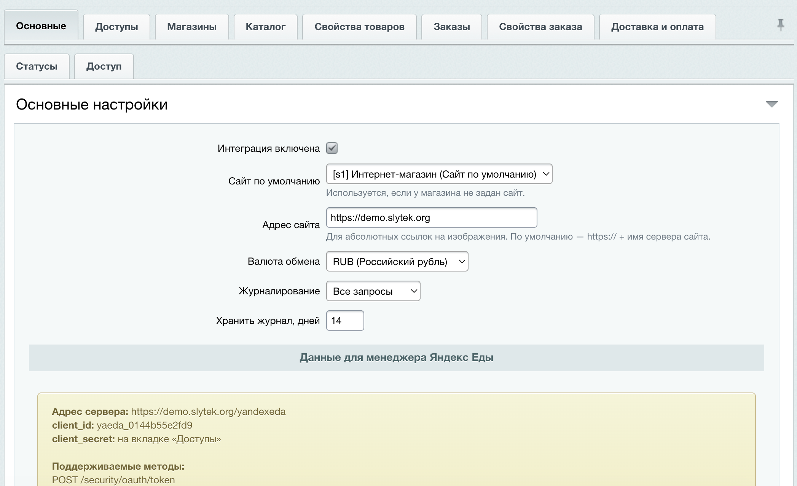Click hint Используется, если у магазина не задан сайт

[425, 193]
